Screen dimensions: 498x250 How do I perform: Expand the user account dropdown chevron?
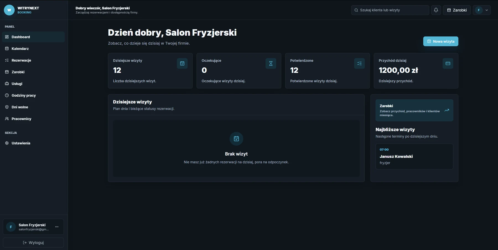click(x=487, y=10)
